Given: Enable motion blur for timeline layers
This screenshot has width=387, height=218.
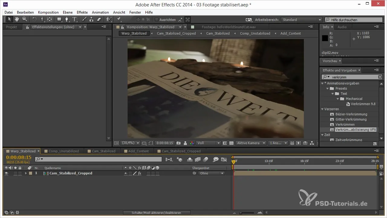Looking at the screenshot, I should point(206,159).
